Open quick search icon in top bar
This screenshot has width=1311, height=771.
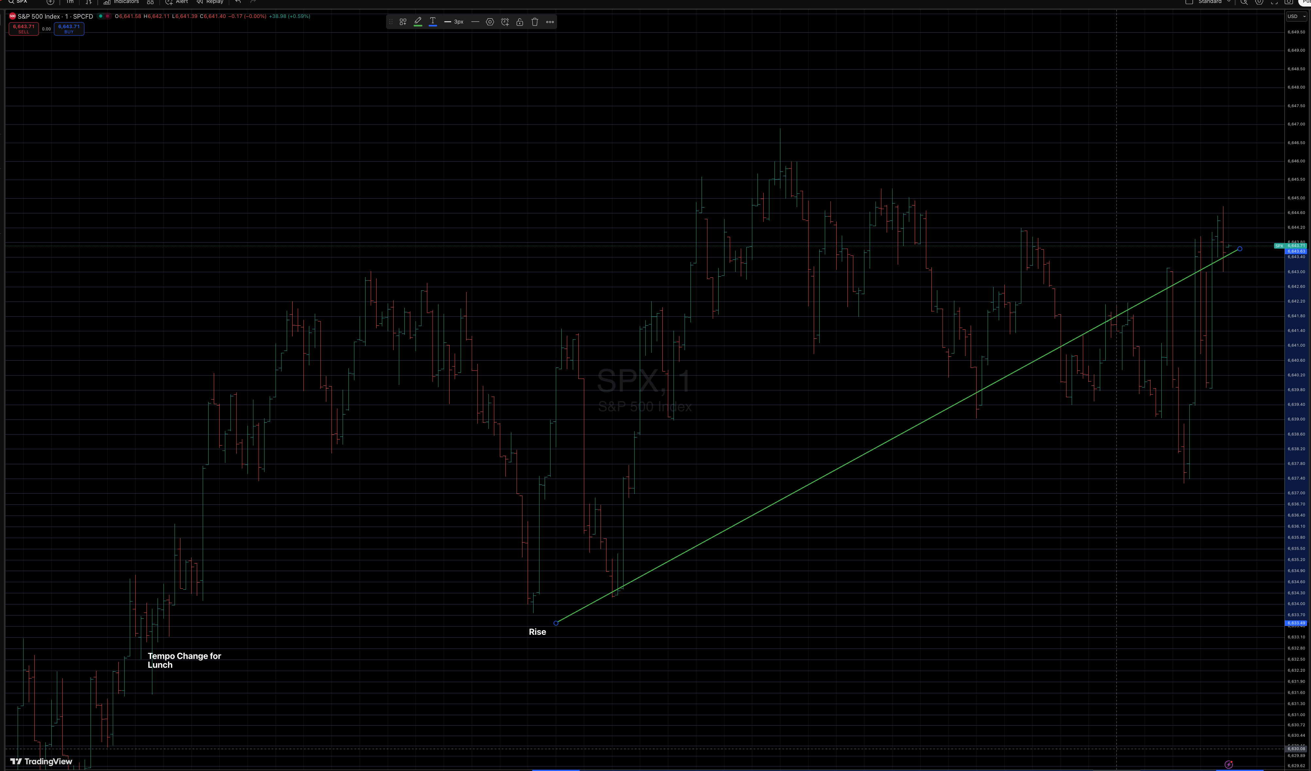point(1244,2)
